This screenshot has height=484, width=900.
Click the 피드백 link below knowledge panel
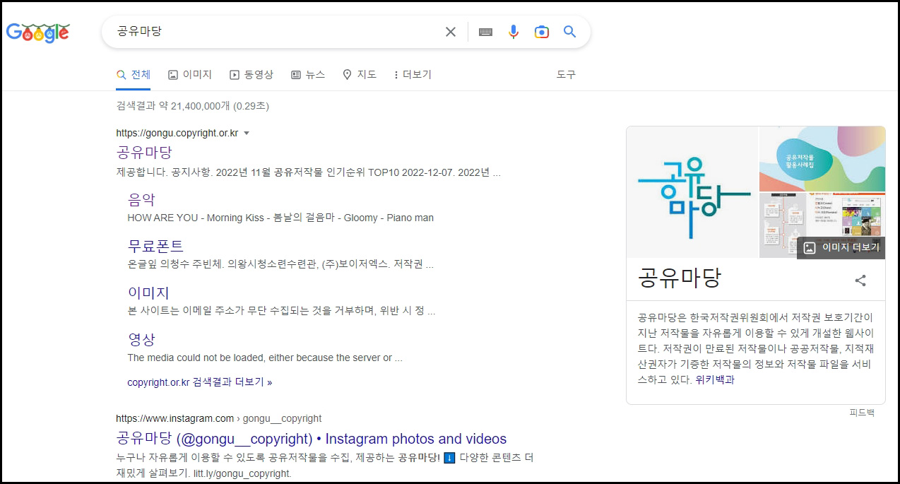click(862, 413)
